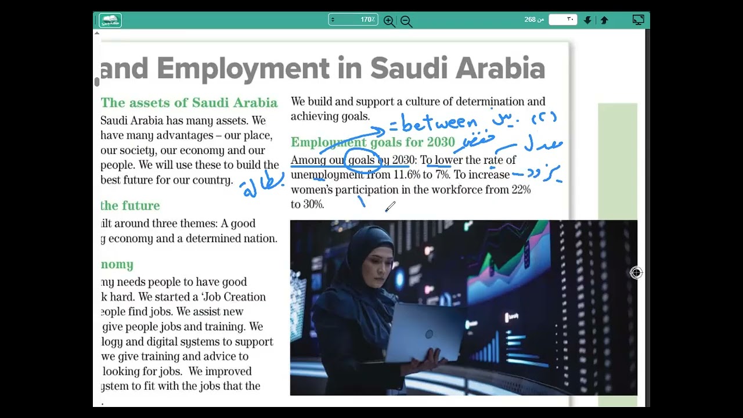743x418 pixels.
Task: Click the text 'looking for jobs. We improved'
Action: tap(176, 371)
